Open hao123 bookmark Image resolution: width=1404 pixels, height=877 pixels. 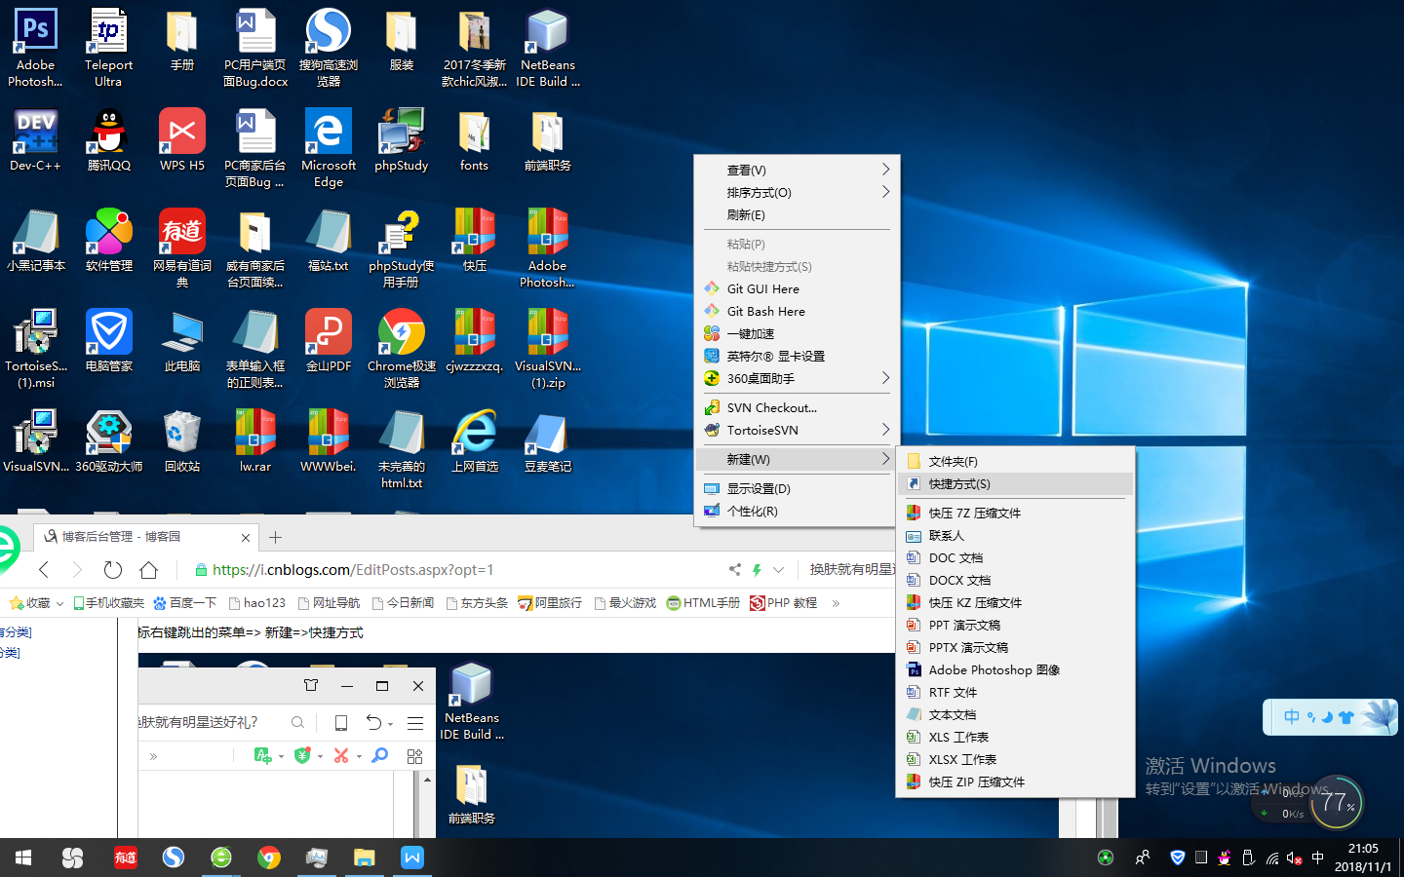click(x=257, y=603)
